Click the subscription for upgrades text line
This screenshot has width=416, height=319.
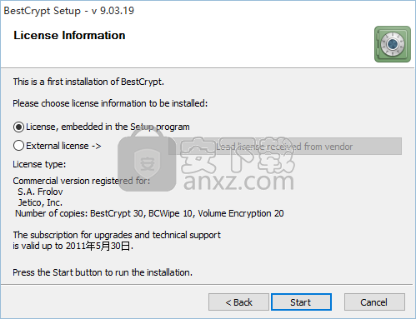pyautogui.click(x=117, y=235)
